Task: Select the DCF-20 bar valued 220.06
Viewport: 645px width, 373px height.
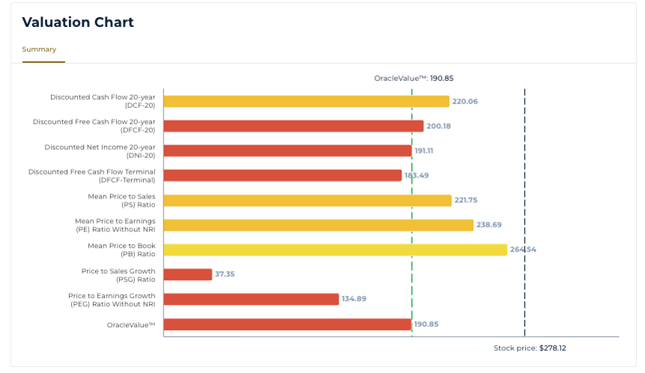Action: coord(306,102)
